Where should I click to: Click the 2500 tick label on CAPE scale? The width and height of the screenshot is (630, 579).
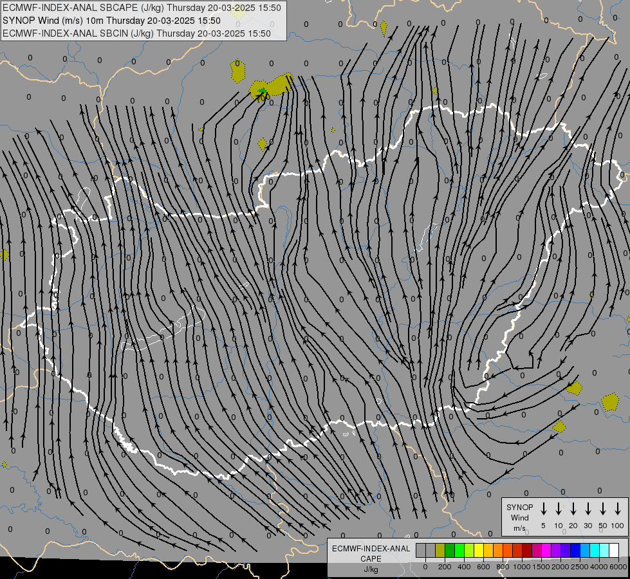pos(580,567)
